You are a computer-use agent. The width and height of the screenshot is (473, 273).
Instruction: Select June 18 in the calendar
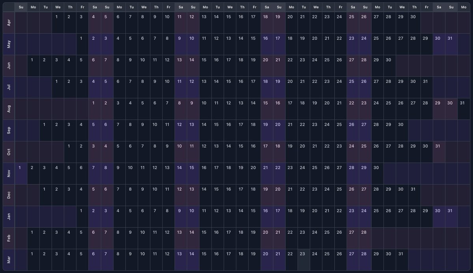242,66
